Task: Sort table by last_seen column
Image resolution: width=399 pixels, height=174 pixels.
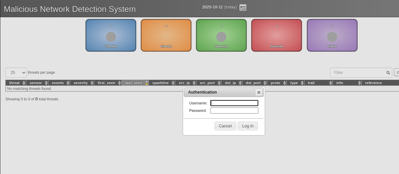Action: click(x=135, y=83)
